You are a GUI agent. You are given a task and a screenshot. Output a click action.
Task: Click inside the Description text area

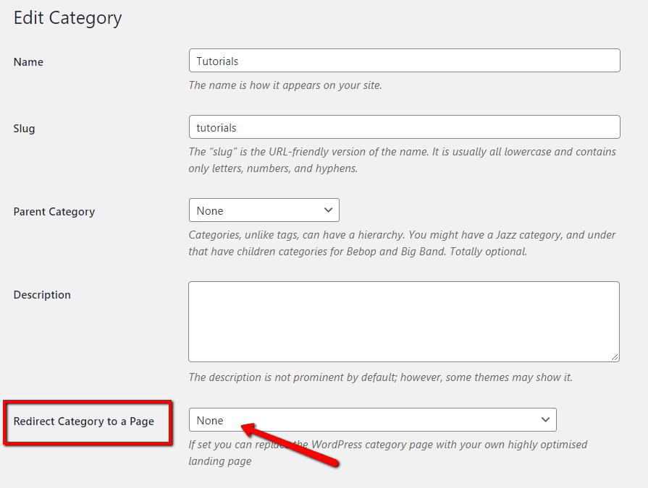point(403,321)
